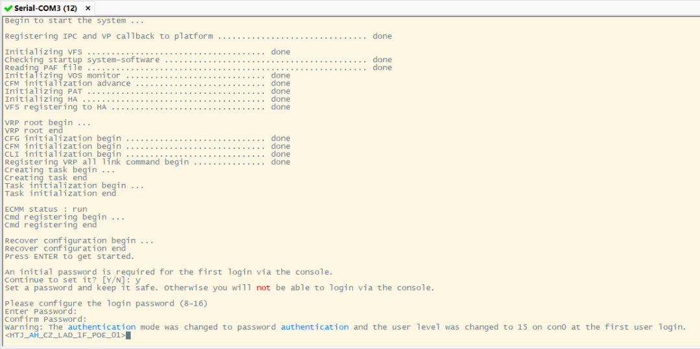Image resolution: width=700 pixels, height=349 pixels.
Task: Click "Please configure the login password (8-16)" line
Action: pos(106,304)
